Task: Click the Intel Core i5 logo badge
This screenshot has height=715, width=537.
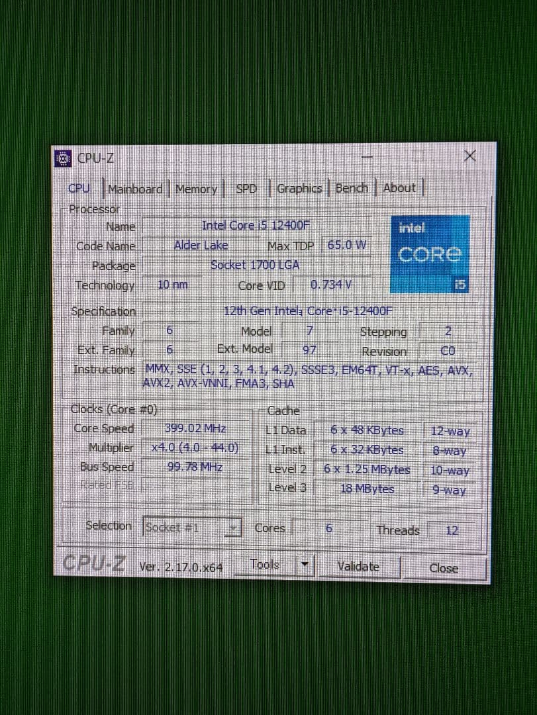Action: [x=430, y=254]
